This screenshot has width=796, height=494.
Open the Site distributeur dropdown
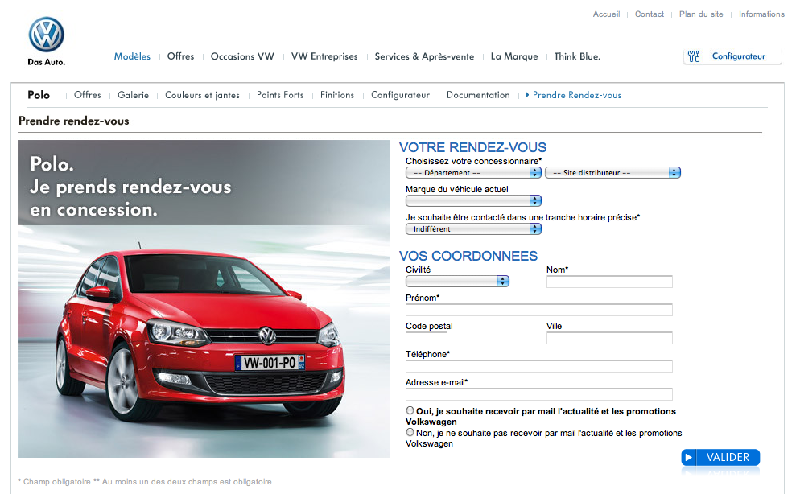coord(612,173)
